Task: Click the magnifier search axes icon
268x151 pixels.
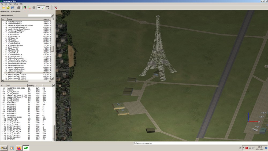Action: pos(25,8)
